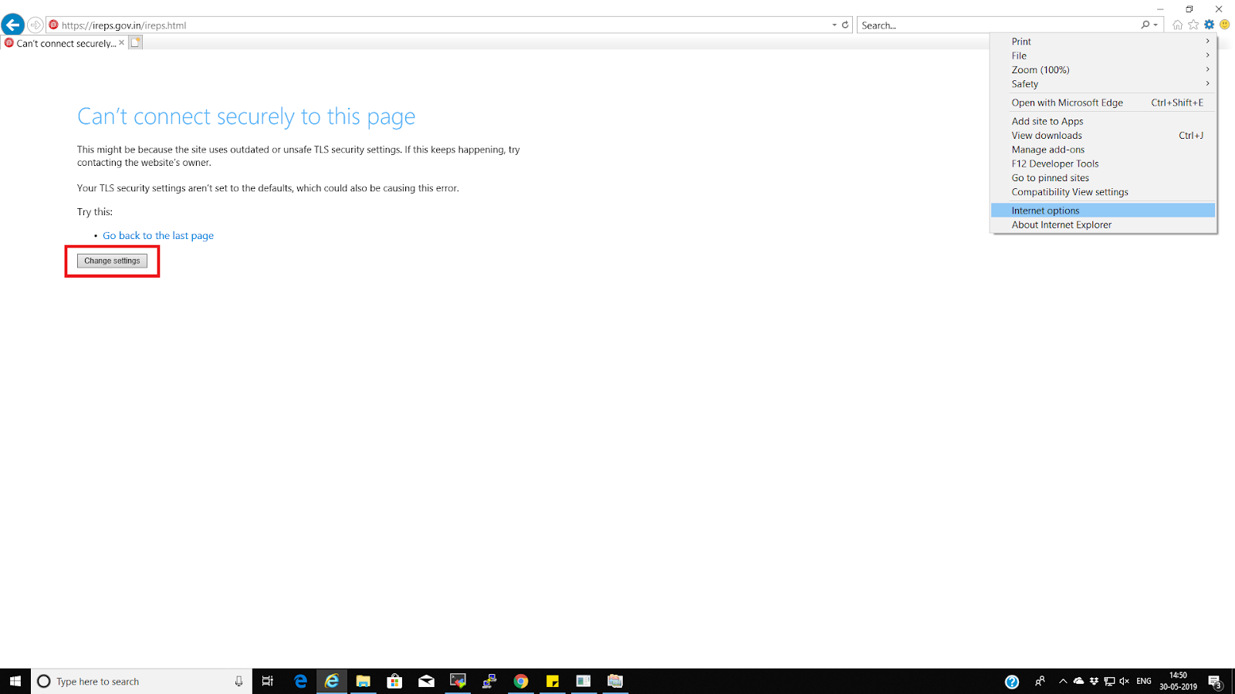Click the blue help question mark tray icon
The image size is (1235, 694).
[x=1012, y=682]
